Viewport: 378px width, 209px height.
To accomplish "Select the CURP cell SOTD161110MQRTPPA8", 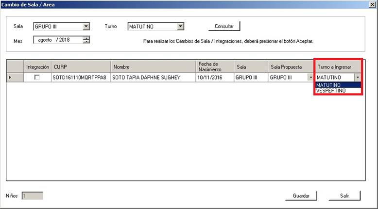I will point(81,77).
